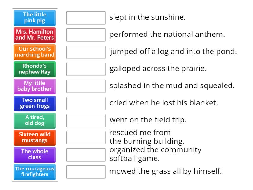Click the blank box beside 'organized the community softball game'
Screen dimensions: 253x190
pos(86,155)
